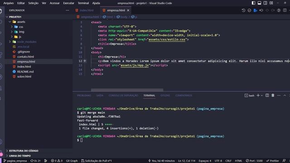Screen dimensions: 290x163
Task: Toggle secondary sidebar layout icon
Action: coord(265,3)
